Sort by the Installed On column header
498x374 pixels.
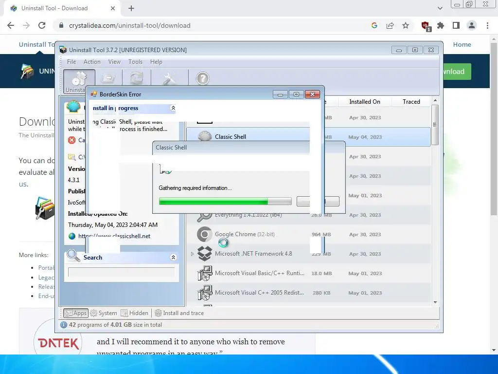(x=365, y=102)
